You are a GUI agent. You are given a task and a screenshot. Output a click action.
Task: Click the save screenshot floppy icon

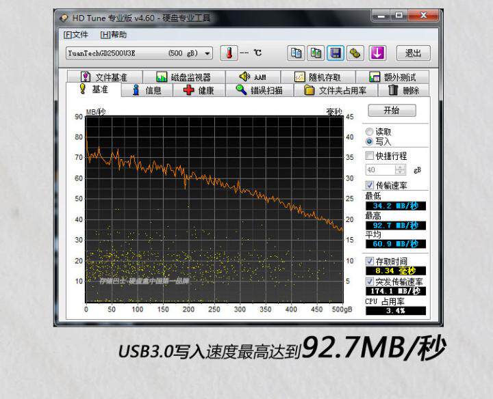(x=336, y=53)
